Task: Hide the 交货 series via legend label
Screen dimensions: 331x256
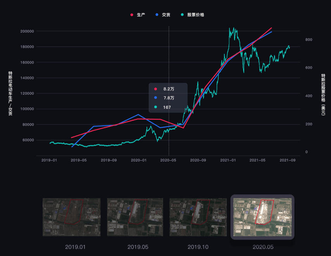Action: coord(166,15)
